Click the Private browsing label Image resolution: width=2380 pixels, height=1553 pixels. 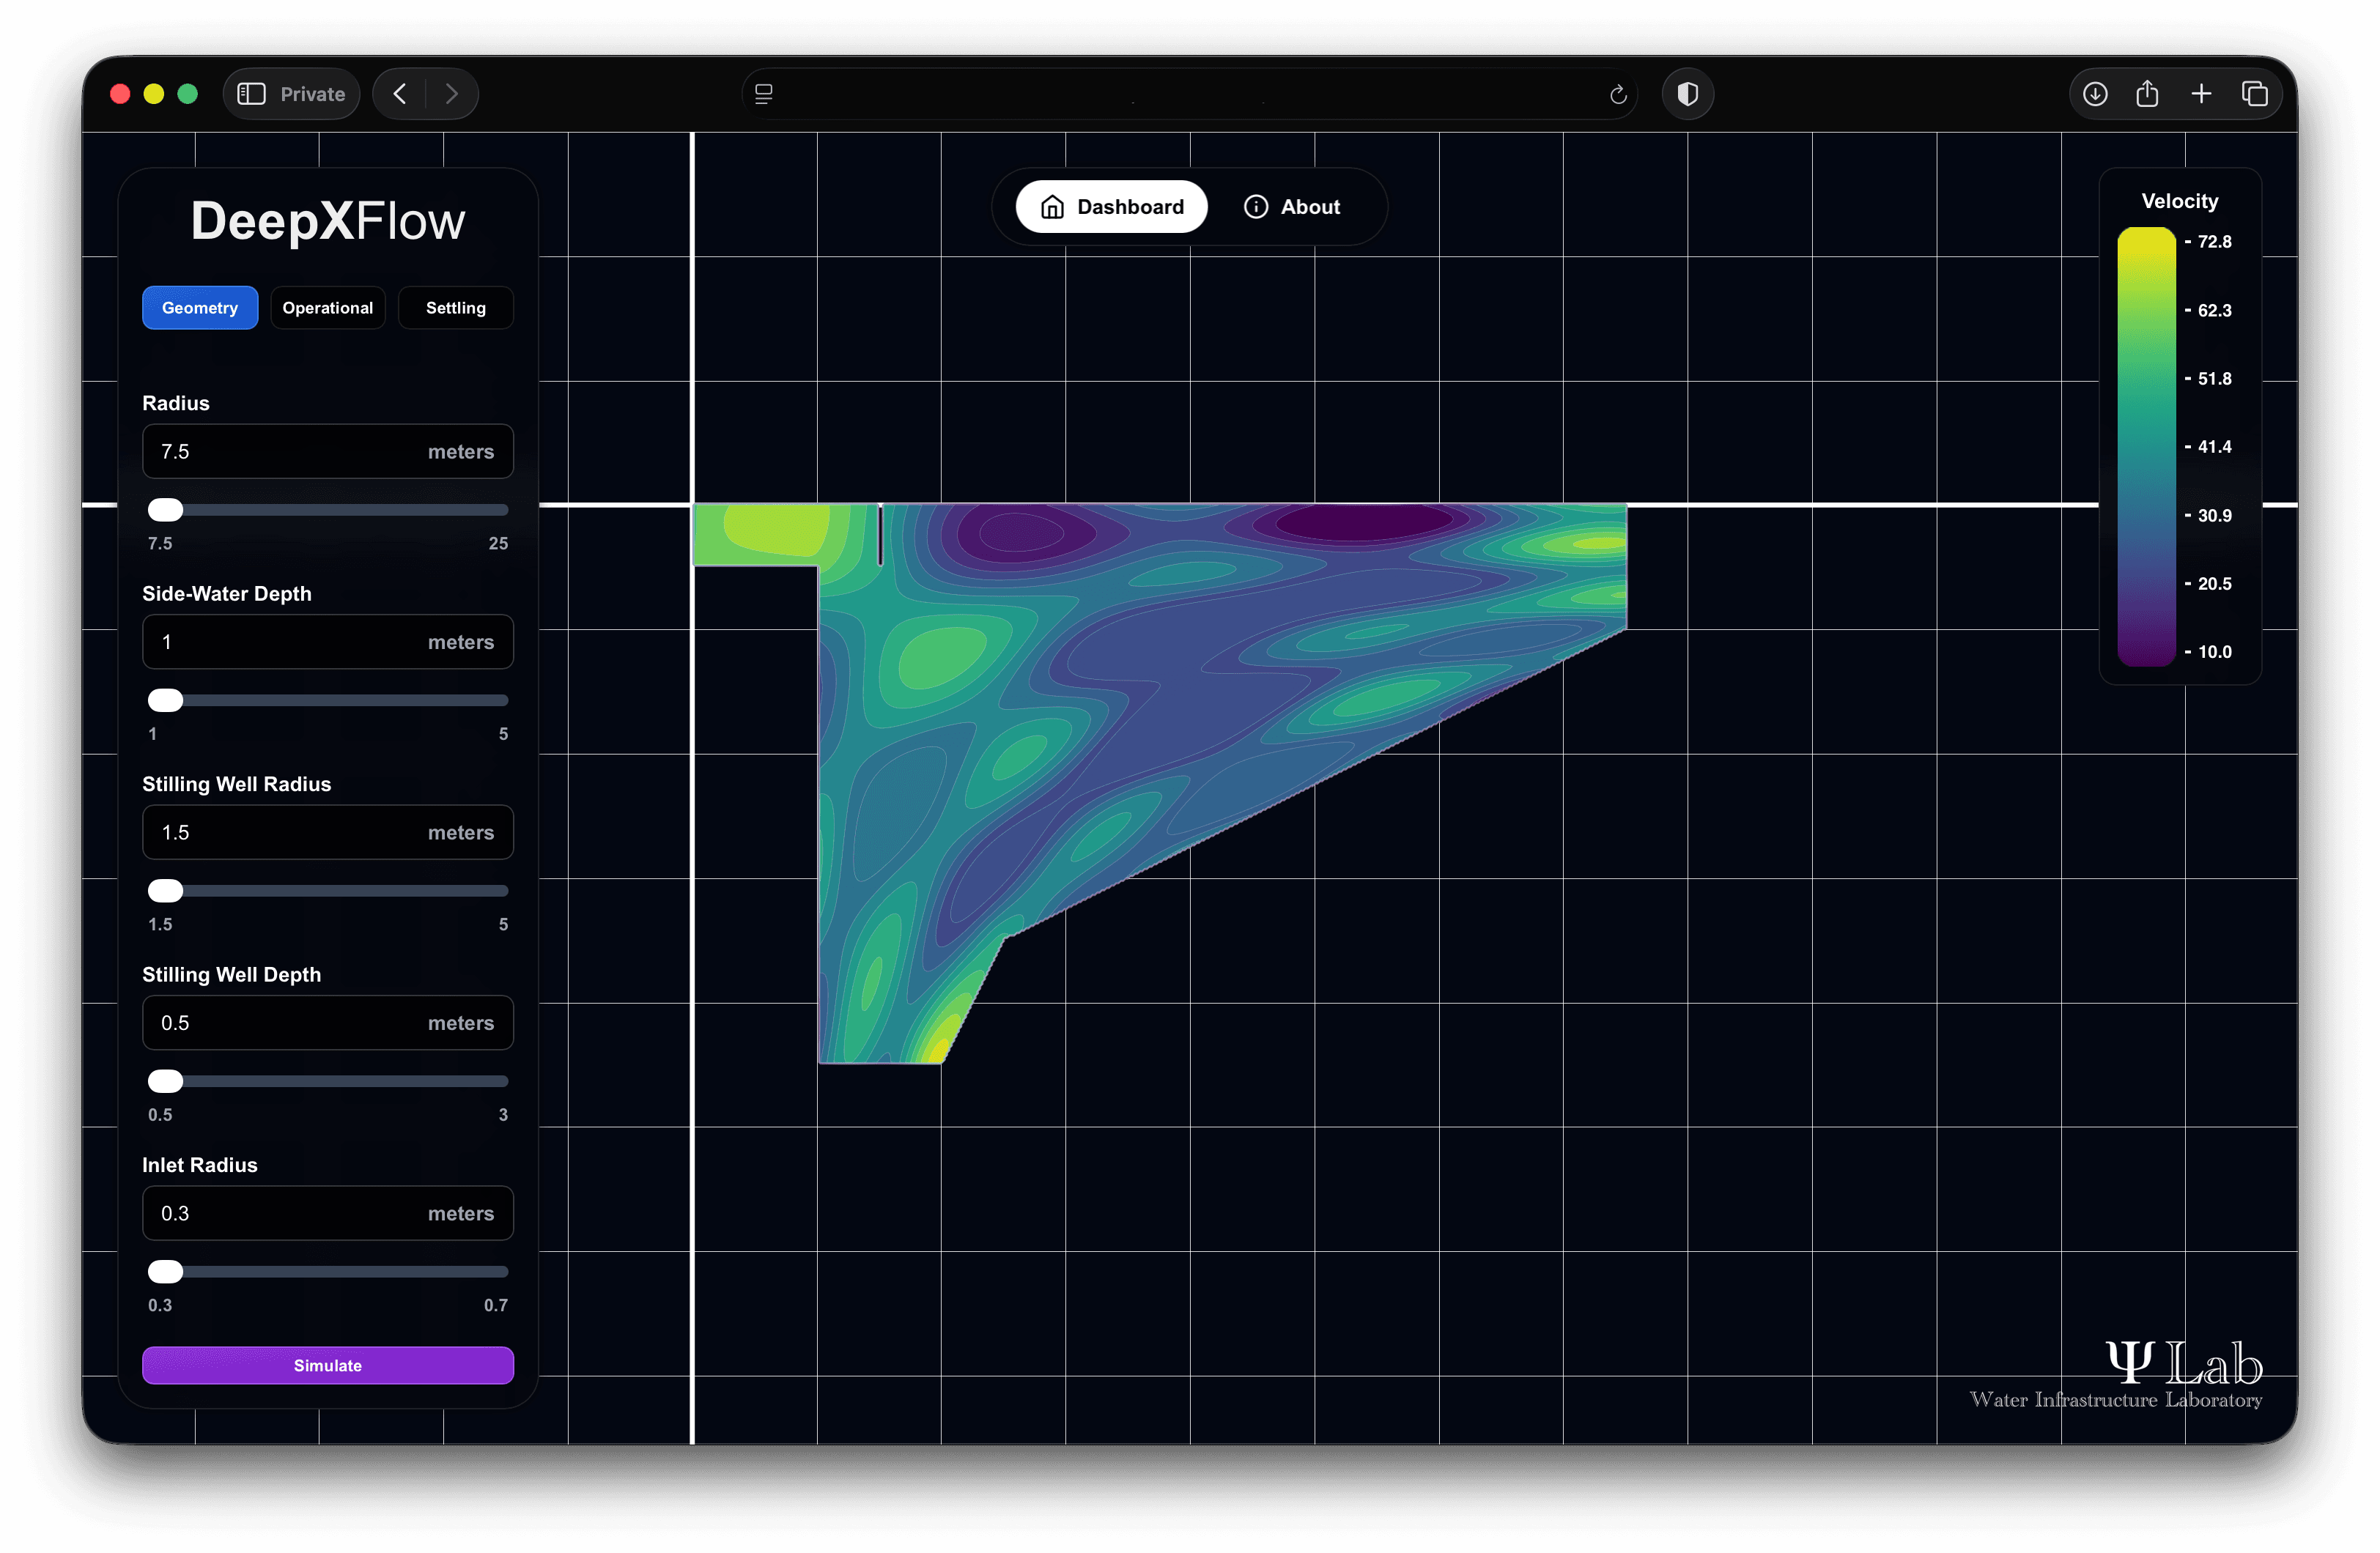[313, 94]
